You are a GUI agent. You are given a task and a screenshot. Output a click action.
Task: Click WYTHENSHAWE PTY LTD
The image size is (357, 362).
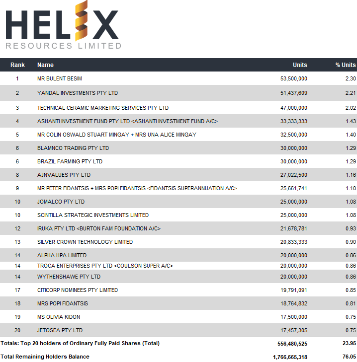69,277
